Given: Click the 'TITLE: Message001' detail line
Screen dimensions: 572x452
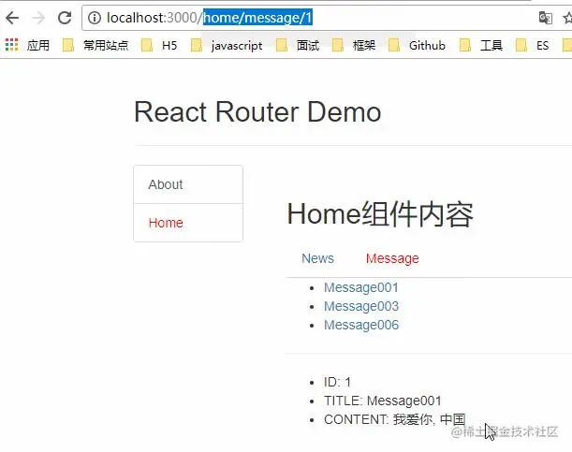Looking at the screenshot, I should pyautogui.click(x=383, y=401).
